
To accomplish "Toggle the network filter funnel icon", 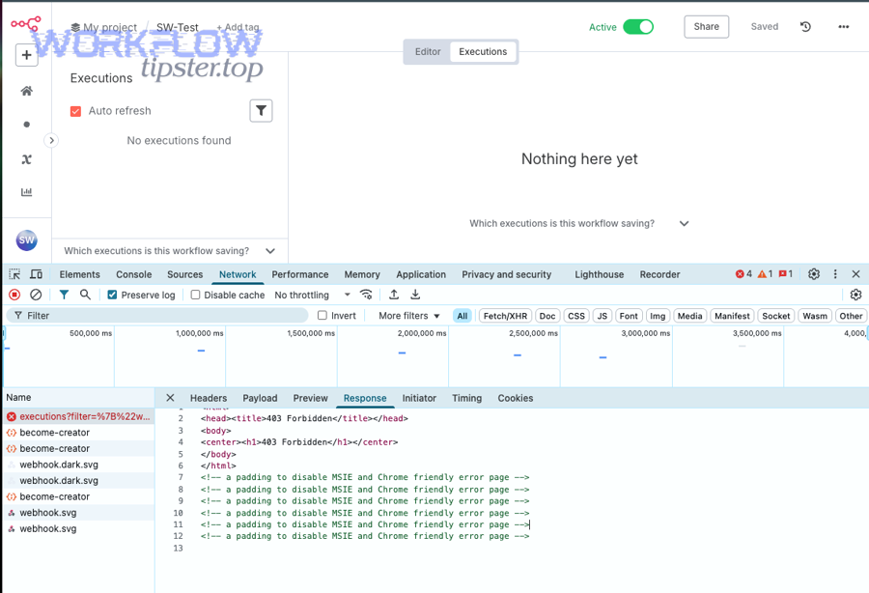I will coord(65,295).
